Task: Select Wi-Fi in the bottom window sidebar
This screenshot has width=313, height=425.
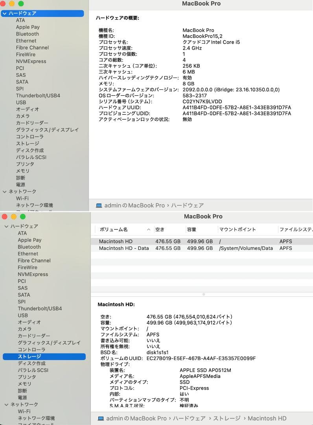Action: pyautogui.click(x=24, y=412)
